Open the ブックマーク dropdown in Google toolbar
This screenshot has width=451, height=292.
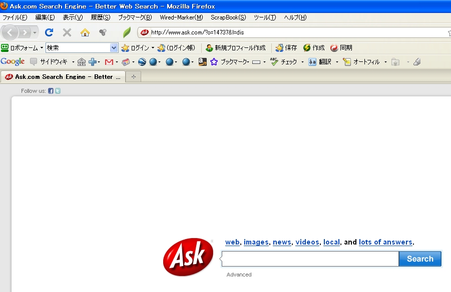[235, 62]
